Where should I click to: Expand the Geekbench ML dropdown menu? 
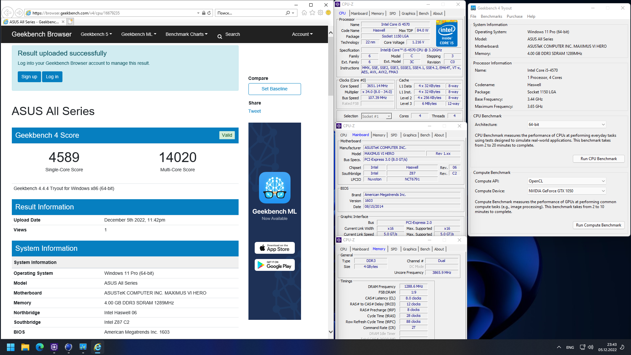tap(139, 34)
